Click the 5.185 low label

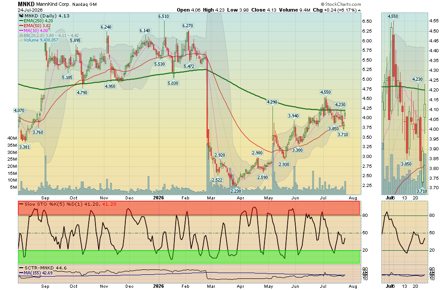[67, 77]
